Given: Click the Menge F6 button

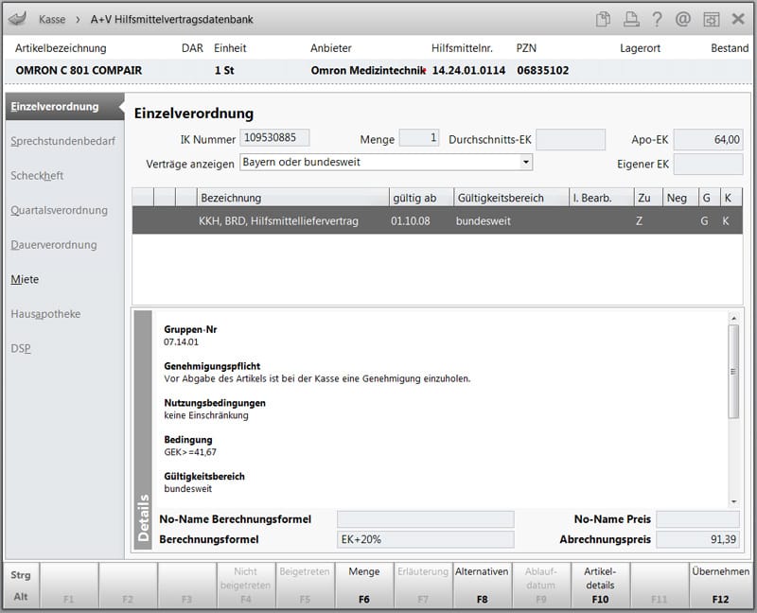Looking at the screenshot, I should (364, 584).
